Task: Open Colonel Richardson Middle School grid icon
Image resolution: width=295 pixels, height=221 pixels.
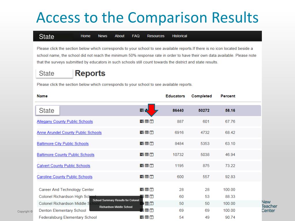Action: click(147, 203)
